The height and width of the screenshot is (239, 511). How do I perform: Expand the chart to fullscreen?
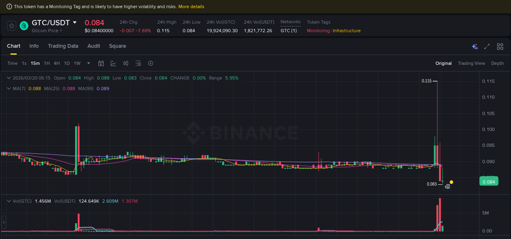pos(487,46)
